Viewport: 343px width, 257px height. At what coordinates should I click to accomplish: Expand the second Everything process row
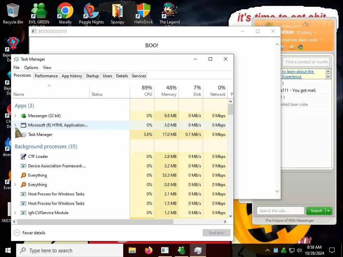click(x=15, y=185)
